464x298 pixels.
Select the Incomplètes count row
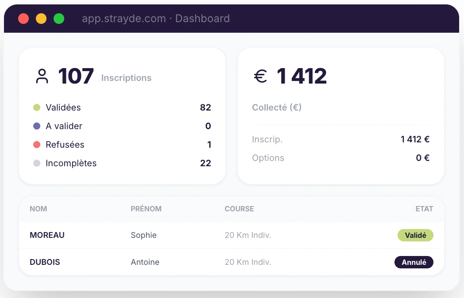(122, 163)
